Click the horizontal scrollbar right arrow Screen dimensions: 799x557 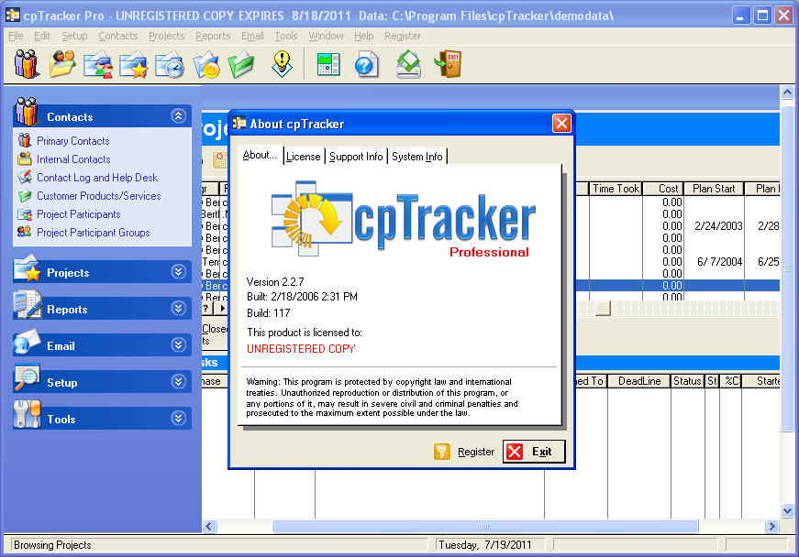(x=772, y=526)
